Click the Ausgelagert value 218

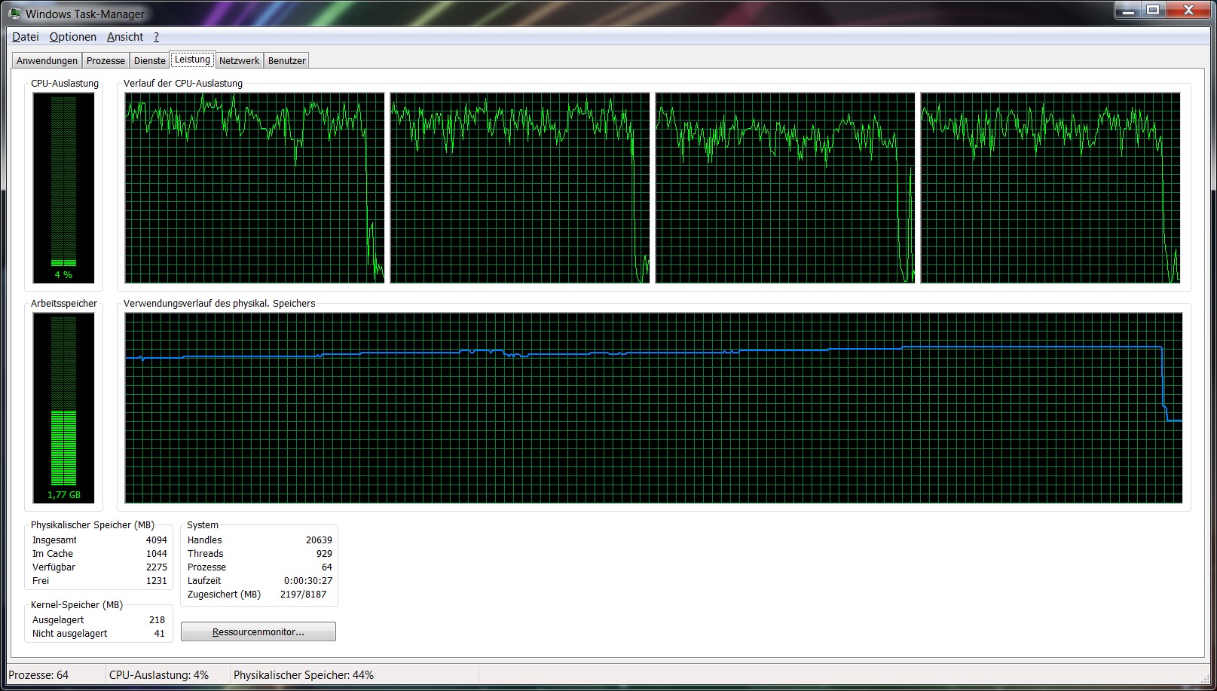157,620
